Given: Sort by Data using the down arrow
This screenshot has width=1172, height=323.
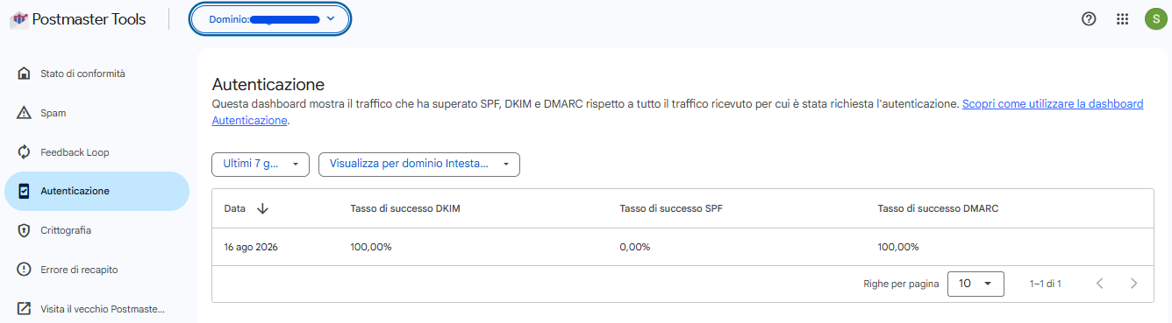Looking at the screenshot, I should (262, 208).
